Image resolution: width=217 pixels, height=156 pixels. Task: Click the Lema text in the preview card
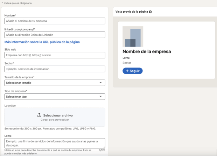click(x=126, y=58)
